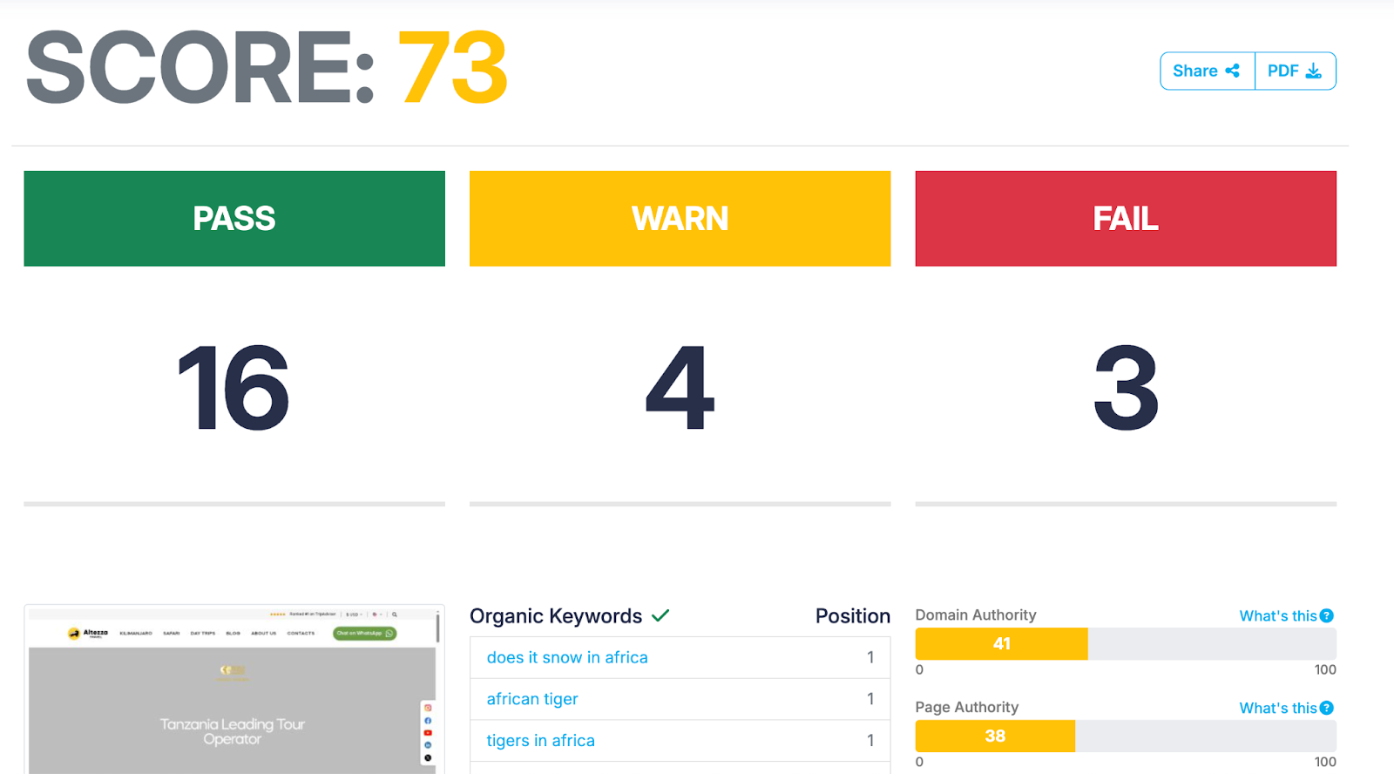Click the Instagram icon in the site preview
1394x774 pixels.
(428, 708)
